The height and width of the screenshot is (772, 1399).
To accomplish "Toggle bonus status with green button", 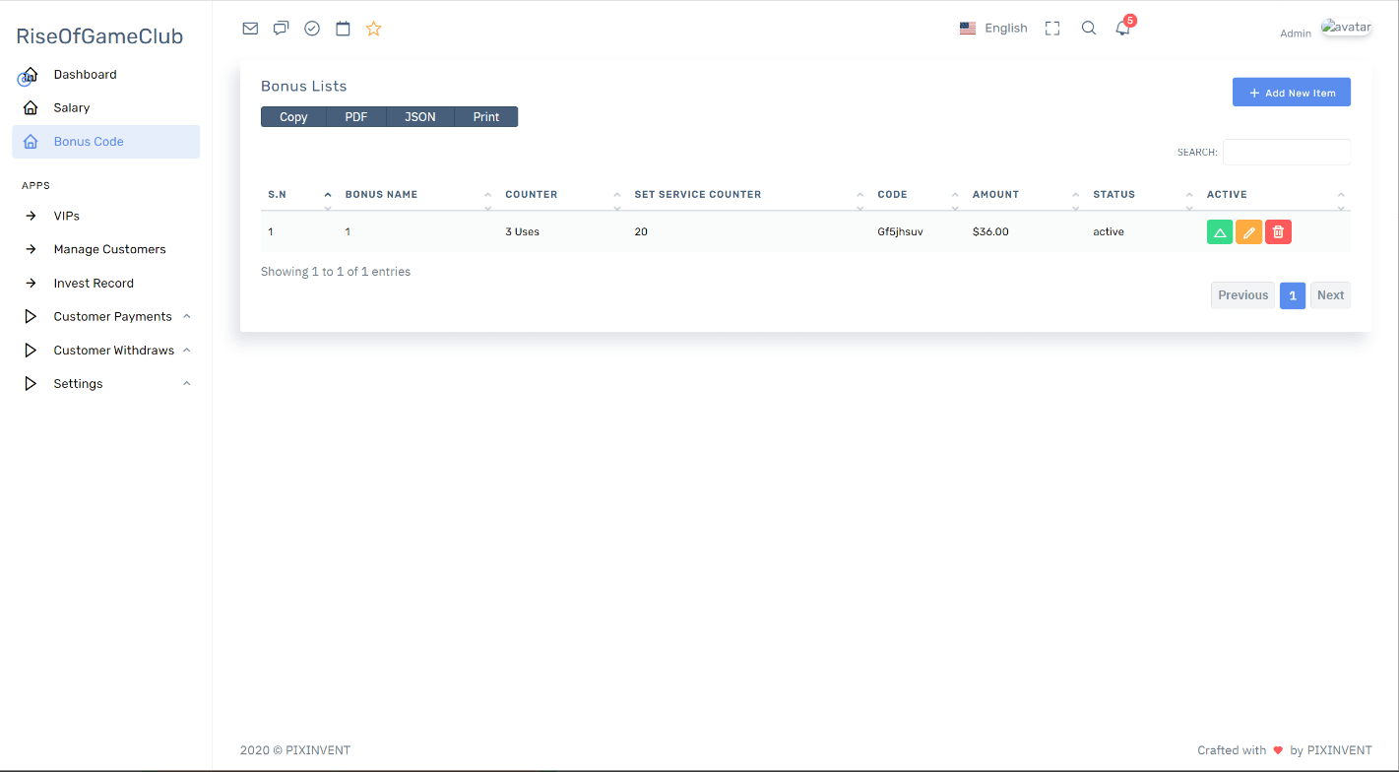I will point(1219,232).
